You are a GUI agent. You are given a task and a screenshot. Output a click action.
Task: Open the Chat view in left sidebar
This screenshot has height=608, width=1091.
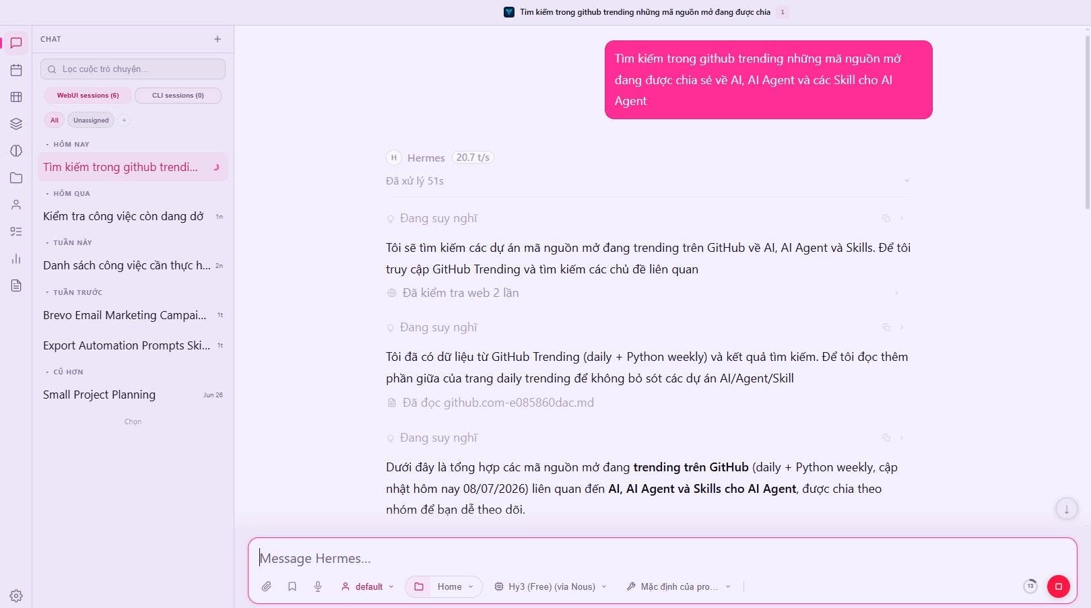click(16, 43)
